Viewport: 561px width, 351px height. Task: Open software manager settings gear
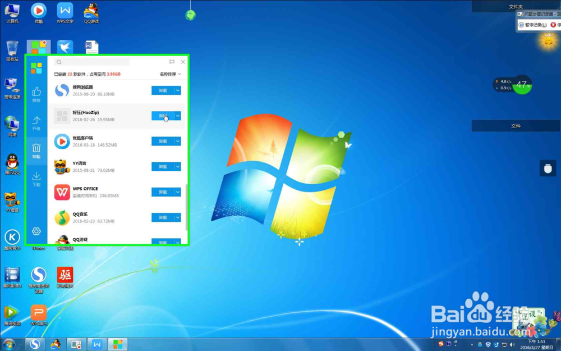point(36,231)
